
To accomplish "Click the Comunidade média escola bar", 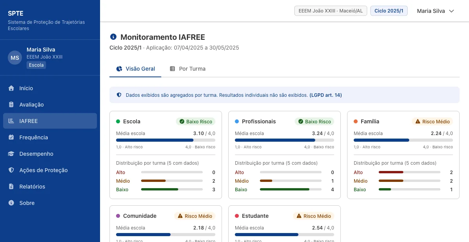I will pos(166,235).
